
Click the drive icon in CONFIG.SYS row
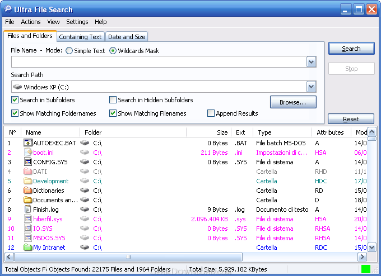85,161
